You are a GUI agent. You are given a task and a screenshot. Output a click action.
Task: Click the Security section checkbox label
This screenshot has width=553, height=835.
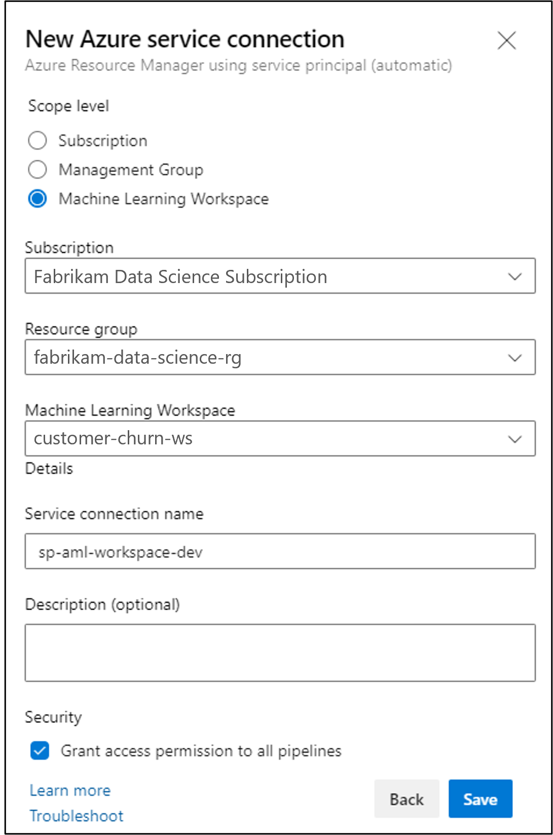pos(201,751)
